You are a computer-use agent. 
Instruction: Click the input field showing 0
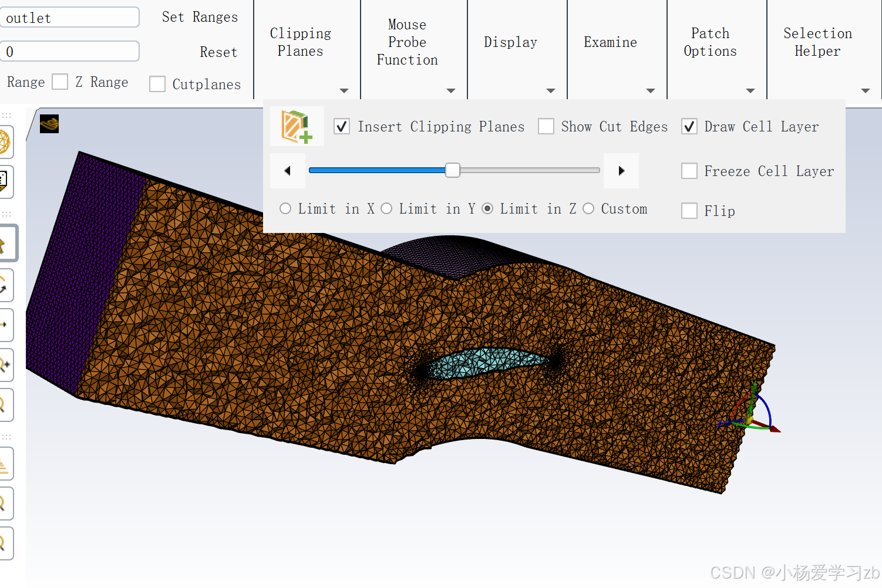[x=70, y=51]
